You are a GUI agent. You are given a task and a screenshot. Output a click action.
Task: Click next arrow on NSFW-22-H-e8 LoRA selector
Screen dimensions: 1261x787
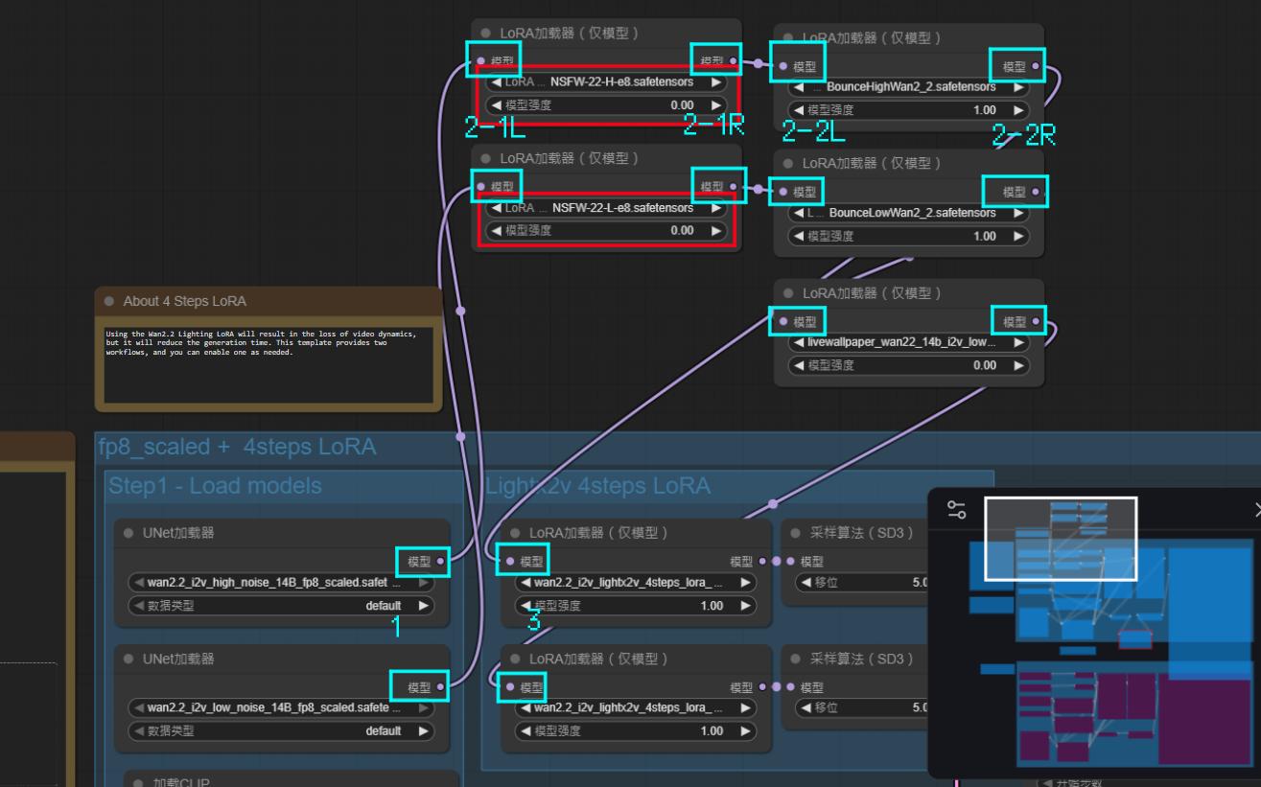[715, 82]
